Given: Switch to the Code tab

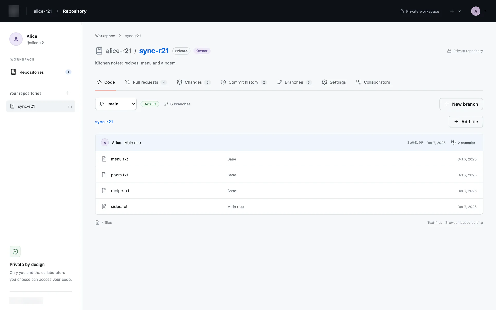Looking at the screenshot, I should point(105,82).
